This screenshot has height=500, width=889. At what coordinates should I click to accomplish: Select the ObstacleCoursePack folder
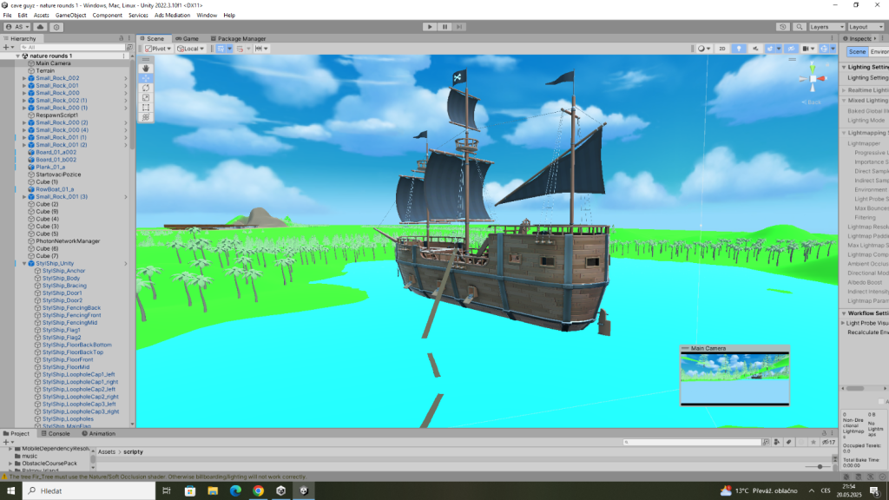[49, 464]
